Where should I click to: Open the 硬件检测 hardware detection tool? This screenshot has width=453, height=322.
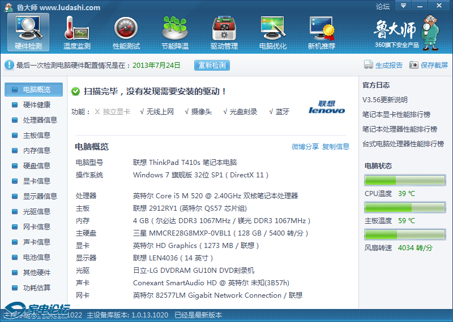(28, 32)
